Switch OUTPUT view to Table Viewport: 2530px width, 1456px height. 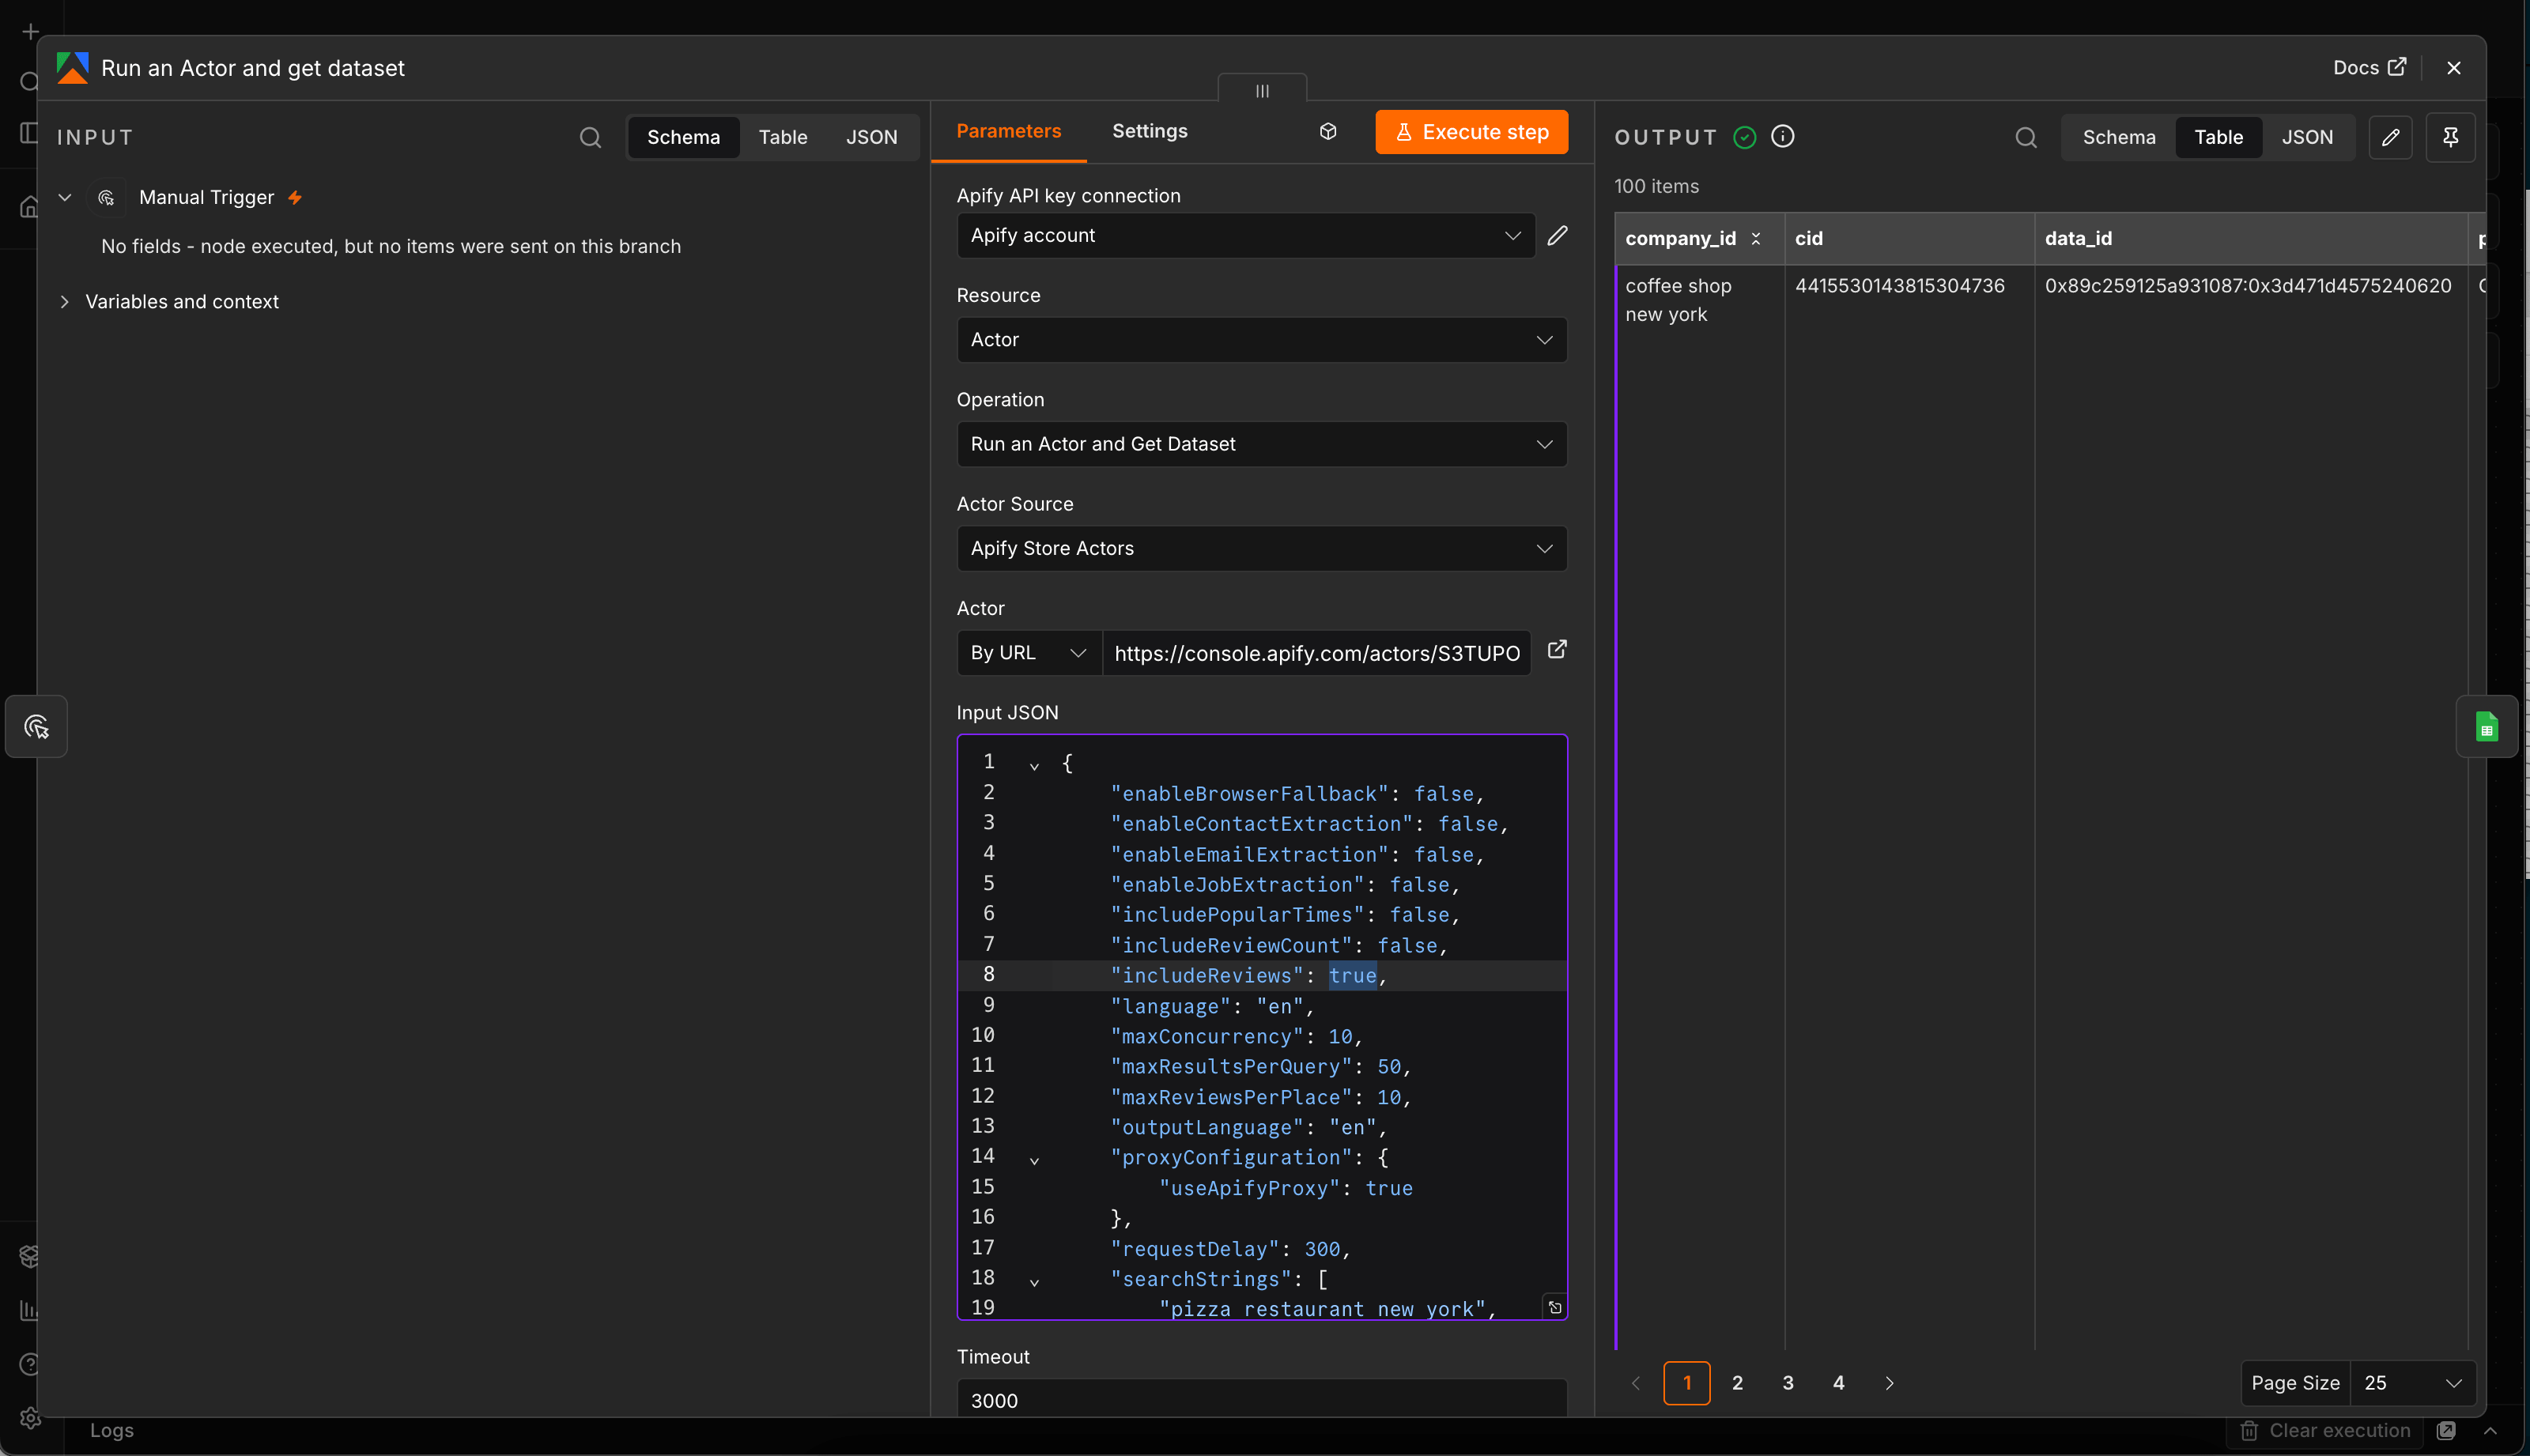pyautogui.click(x=2218, y=137)
